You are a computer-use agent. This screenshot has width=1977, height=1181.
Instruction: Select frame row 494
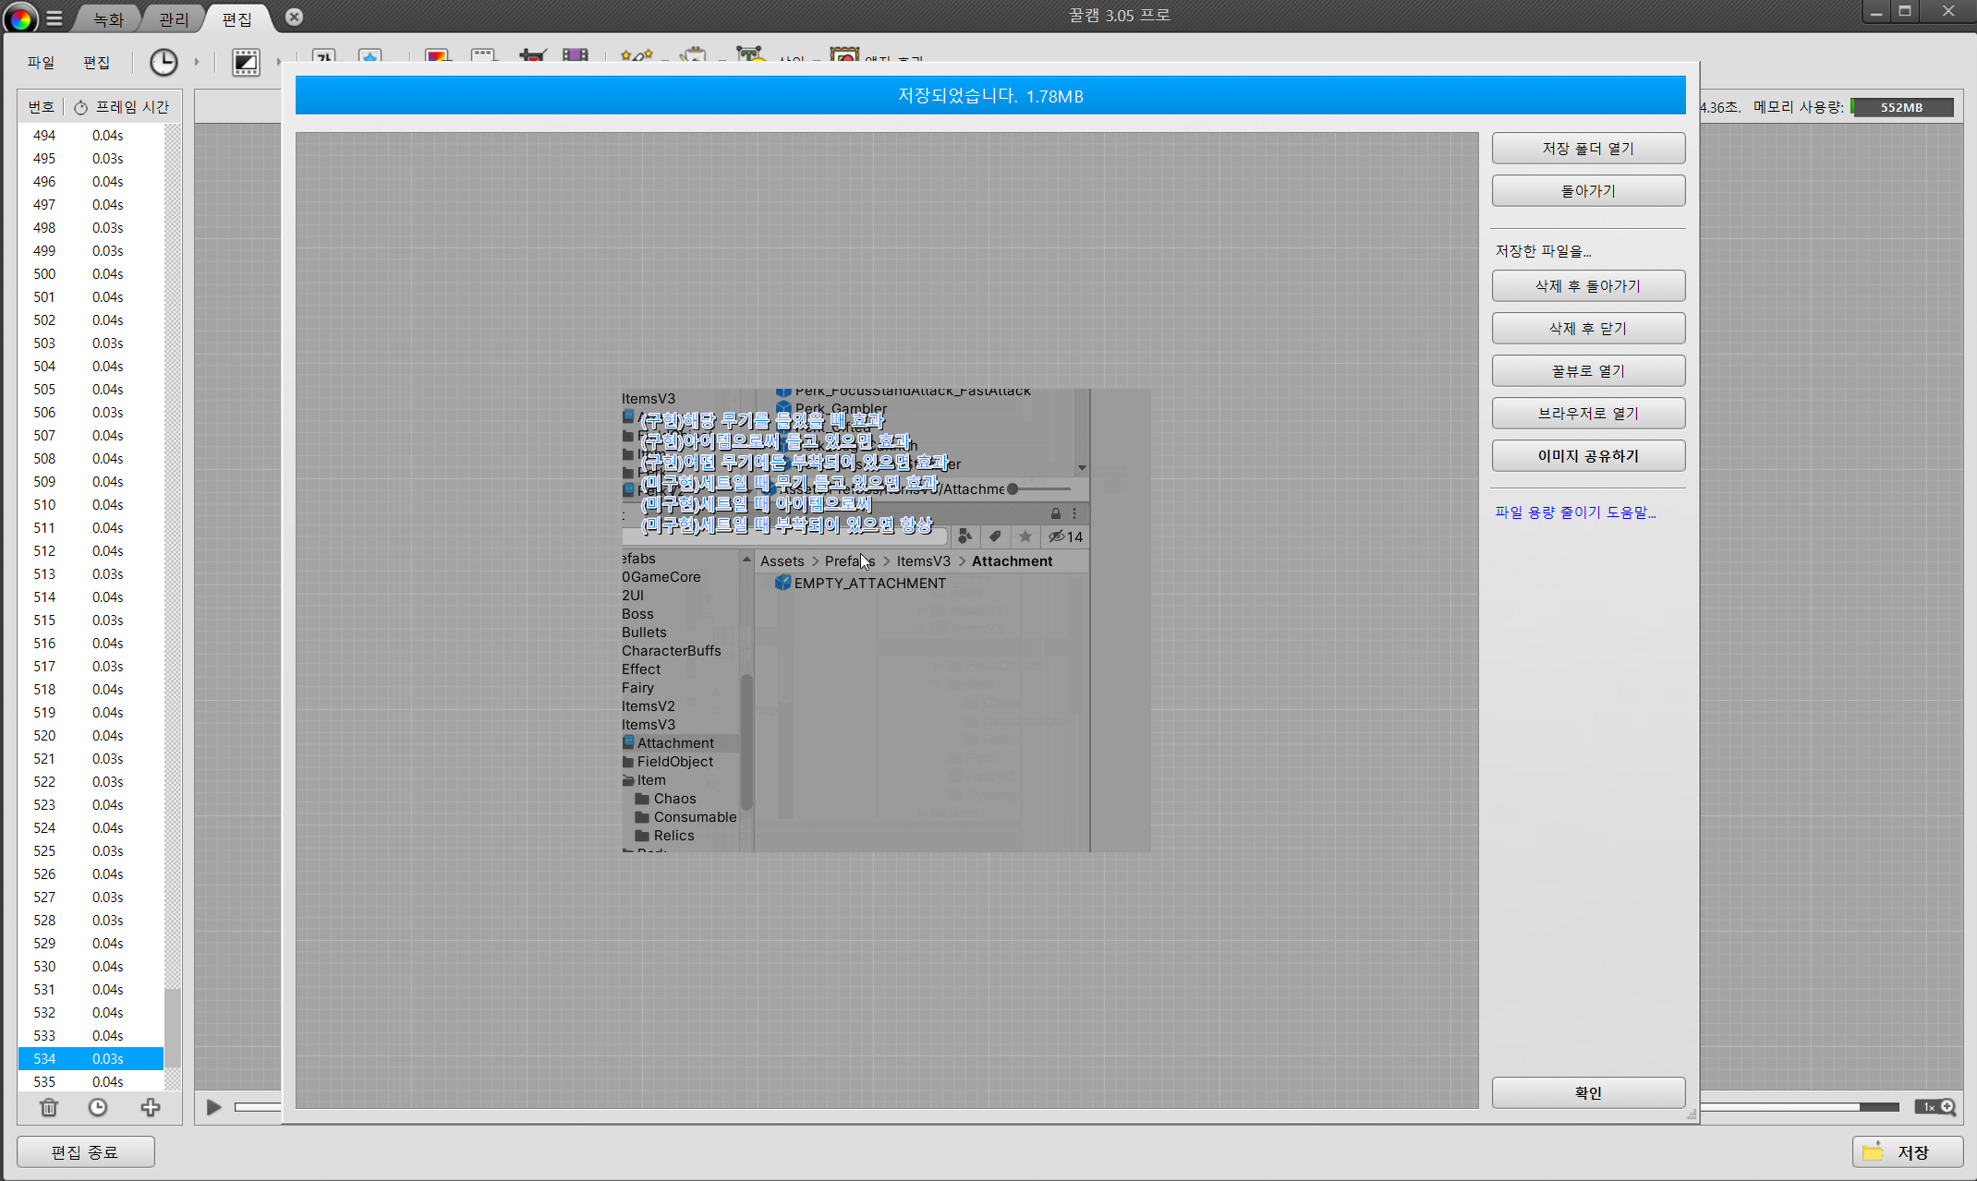pos(91,136)
